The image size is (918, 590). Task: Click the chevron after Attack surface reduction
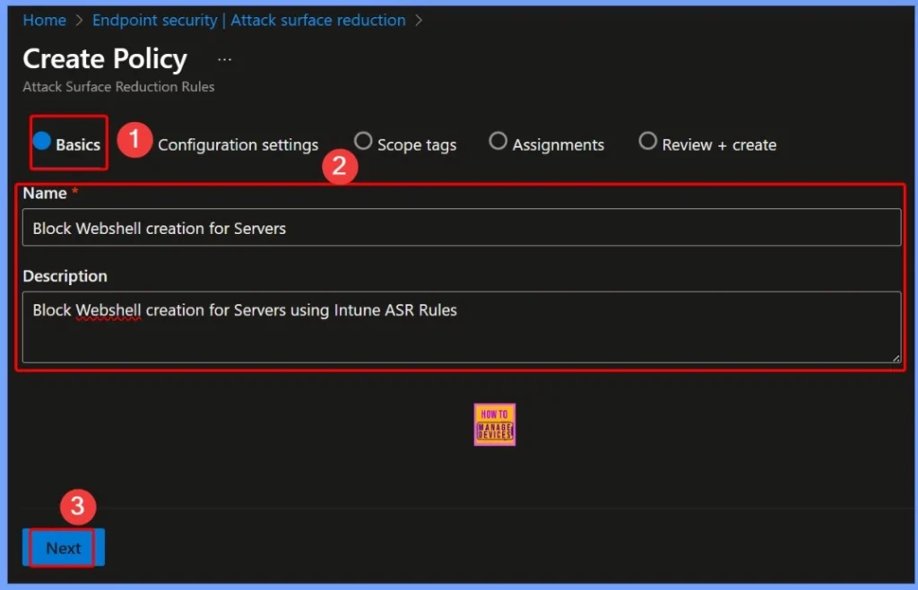(x=419, y=20)
